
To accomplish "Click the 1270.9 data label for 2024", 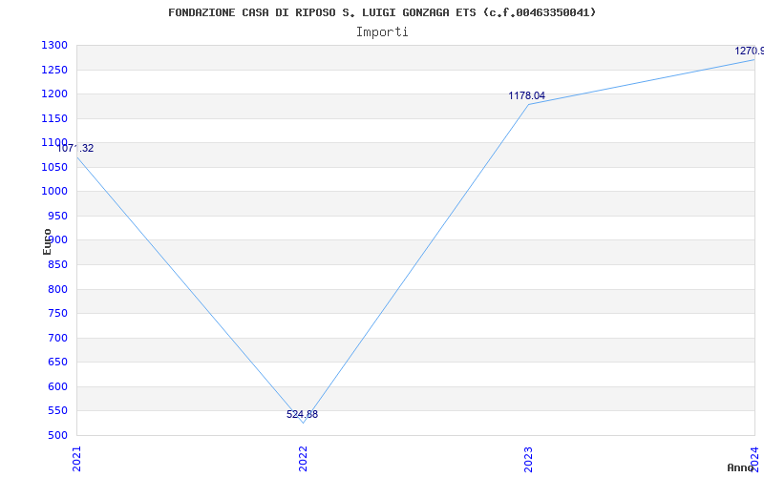I will [x=750, y=52].
